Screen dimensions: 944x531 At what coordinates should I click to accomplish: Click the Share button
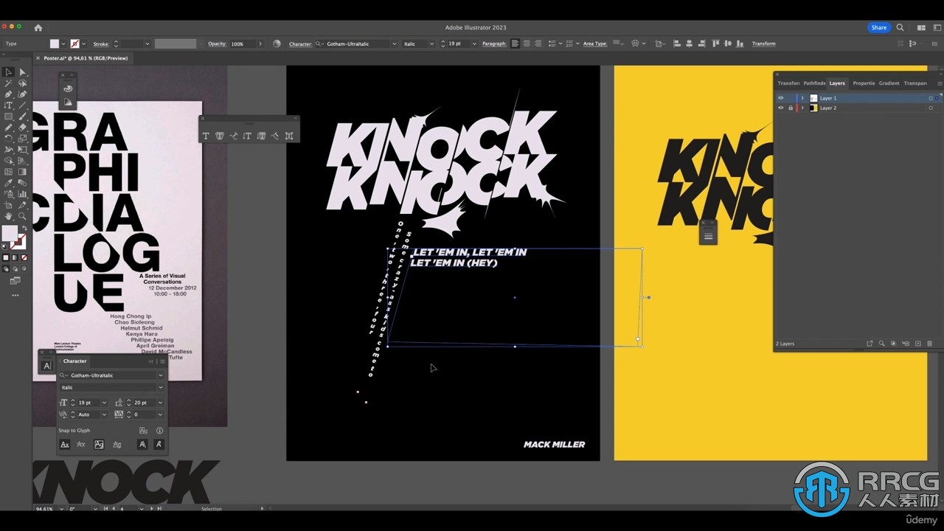[878, 27]
